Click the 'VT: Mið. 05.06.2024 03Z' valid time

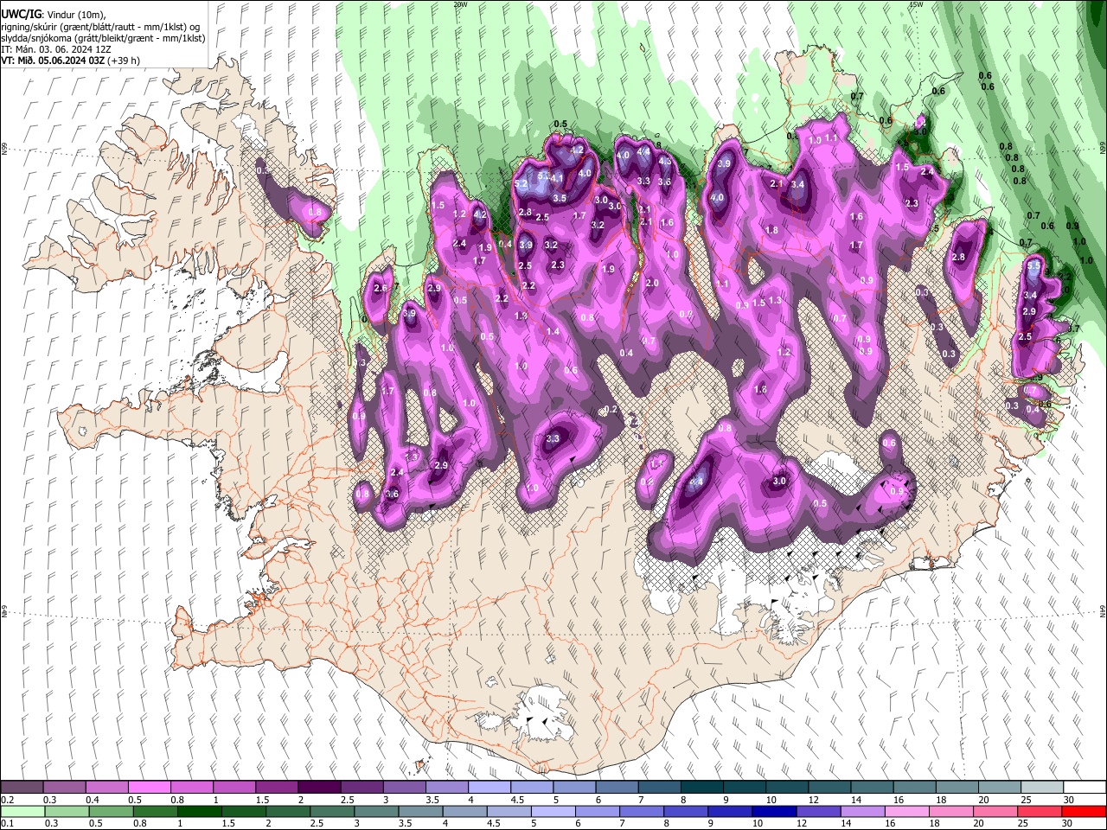(54, 61)
